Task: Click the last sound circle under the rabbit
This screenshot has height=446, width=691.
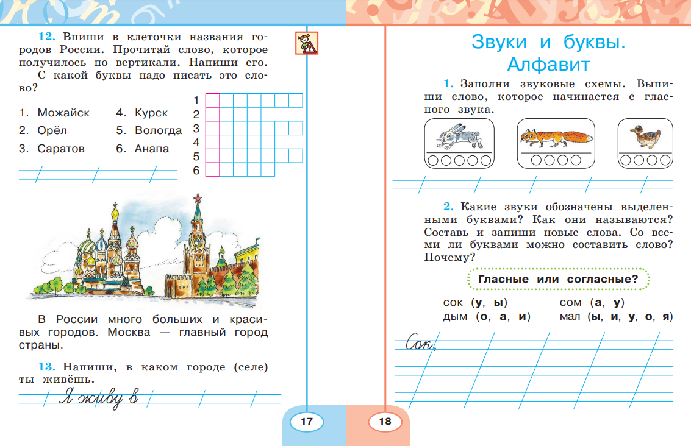Action: coord(486,161)
